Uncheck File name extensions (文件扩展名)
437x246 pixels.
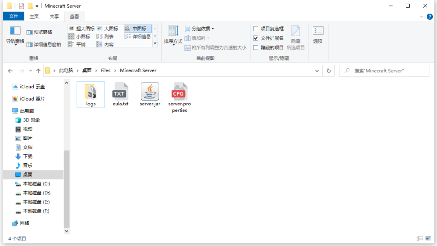coord(268,38)
